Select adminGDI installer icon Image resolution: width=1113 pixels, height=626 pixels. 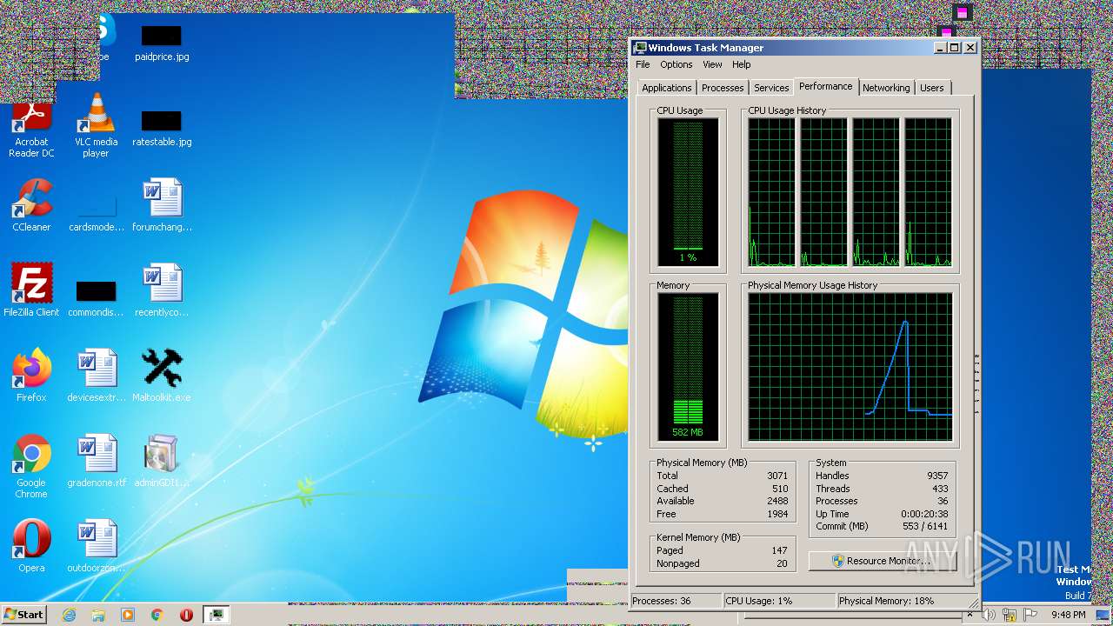point(162,461)
